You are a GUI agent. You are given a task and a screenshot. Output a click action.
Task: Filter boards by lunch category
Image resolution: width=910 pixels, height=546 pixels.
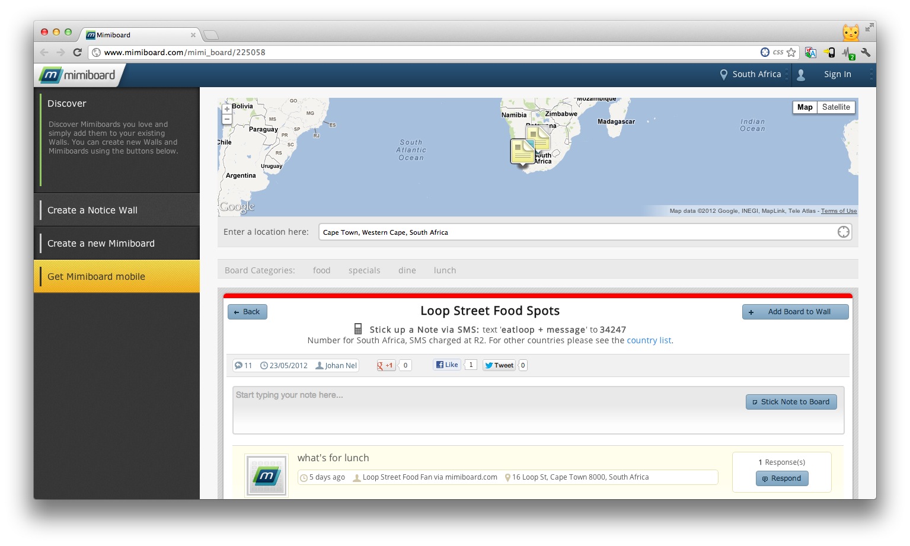coord(445,270)
